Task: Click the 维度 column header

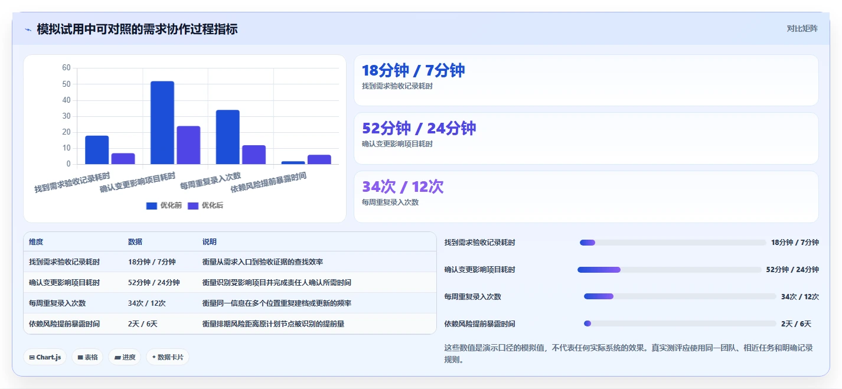Action: tap(36, 242)
